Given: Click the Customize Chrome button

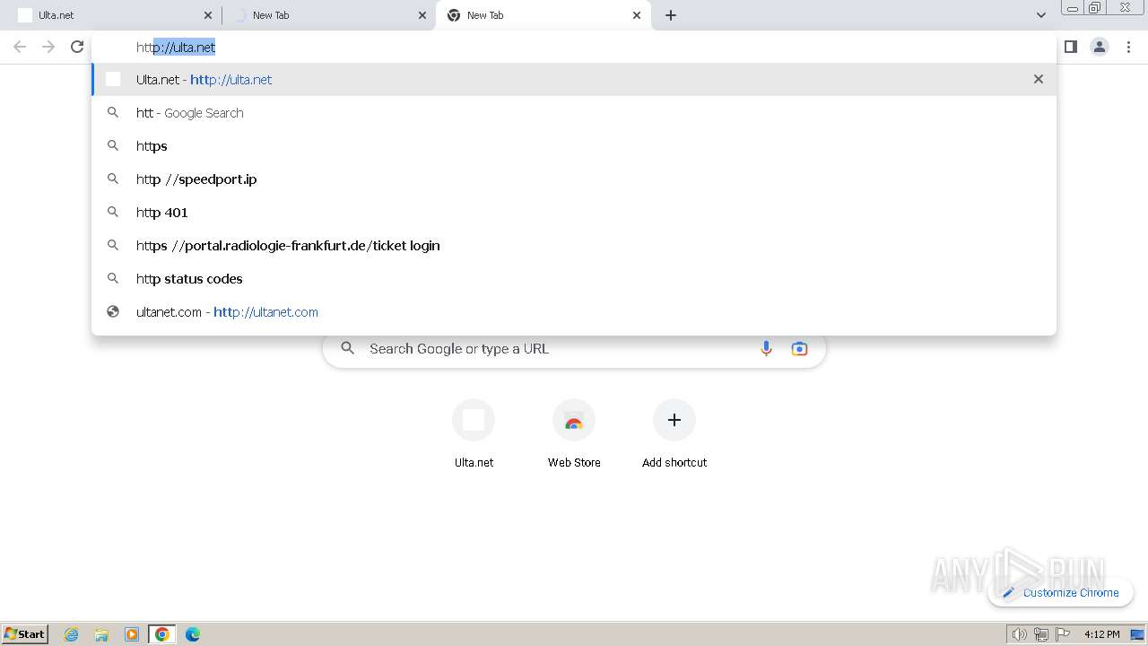Looking at the screenshot, I should [x=1061, y=592].
